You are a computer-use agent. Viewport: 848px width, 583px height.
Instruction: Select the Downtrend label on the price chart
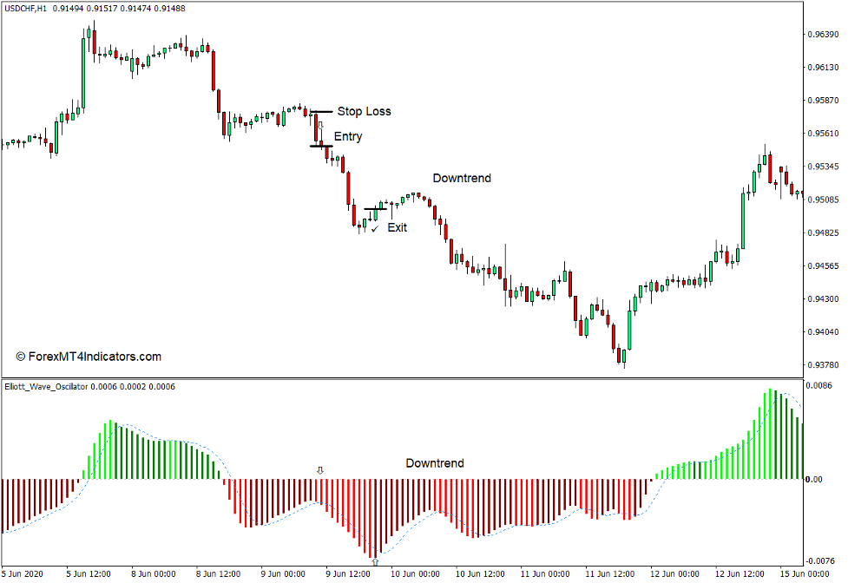tap(462, 179)
